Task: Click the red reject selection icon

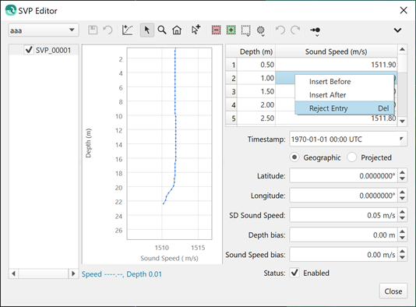Action: tap(217, 30)
